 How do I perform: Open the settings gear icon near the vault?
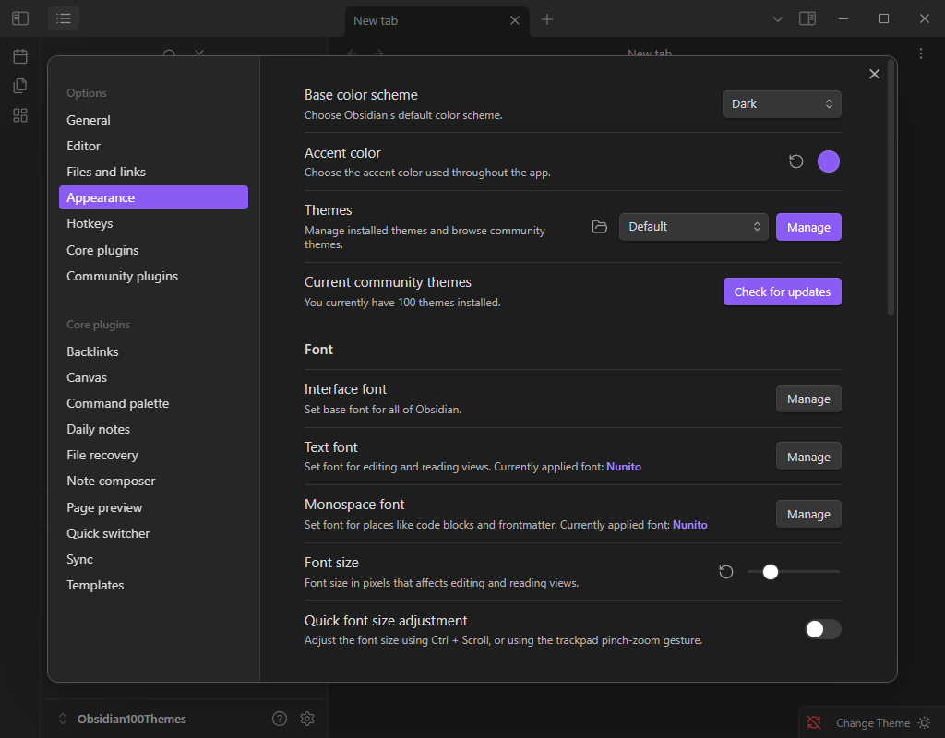pyautogui.click(x=306, y=718)
